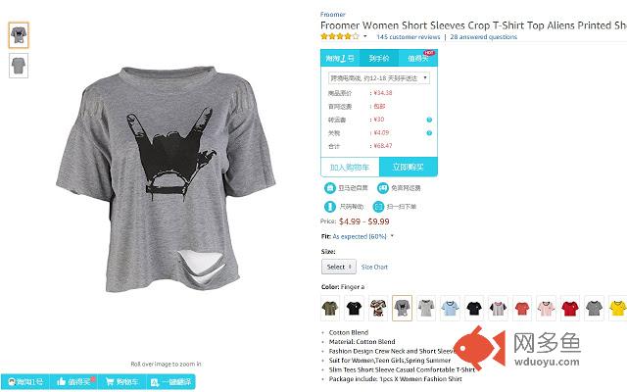Expand the star rating dropdown arrow
Viewport: 627px width, 392px height.
[364, 36]
